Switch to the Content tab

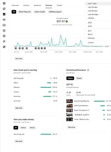pos(26,5)
